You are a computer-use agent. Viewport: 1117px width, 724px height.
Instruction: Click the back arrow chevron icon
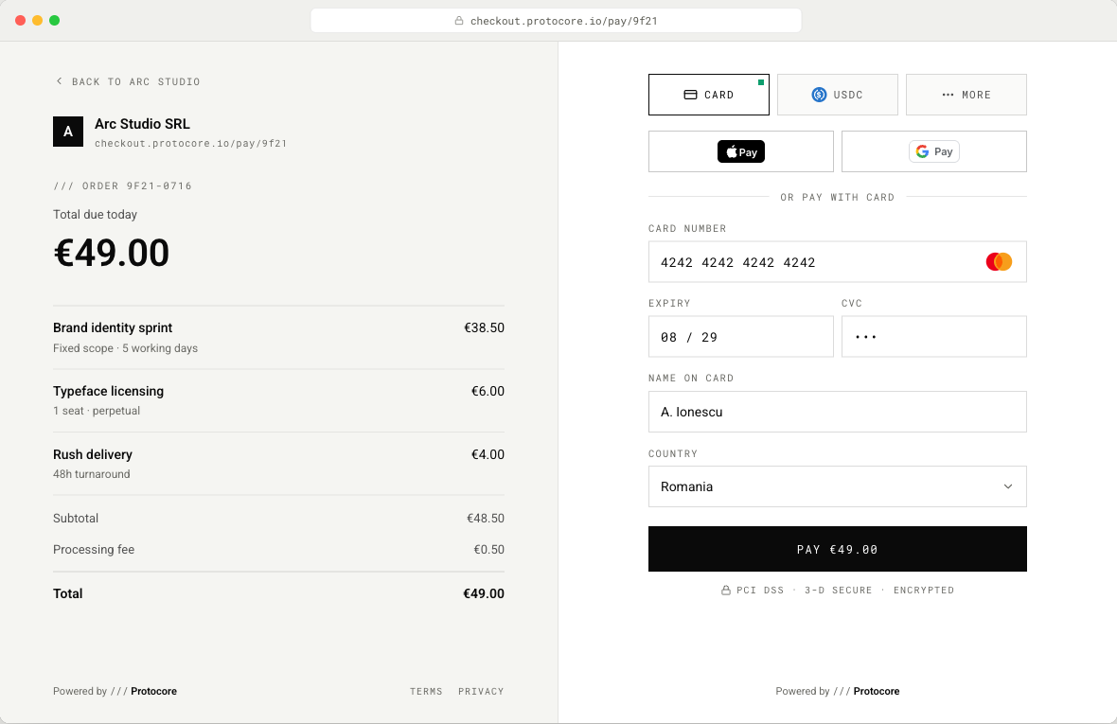59,81
